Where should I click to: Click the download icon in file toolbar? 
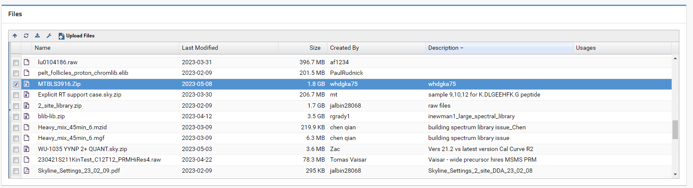(38, 36)
